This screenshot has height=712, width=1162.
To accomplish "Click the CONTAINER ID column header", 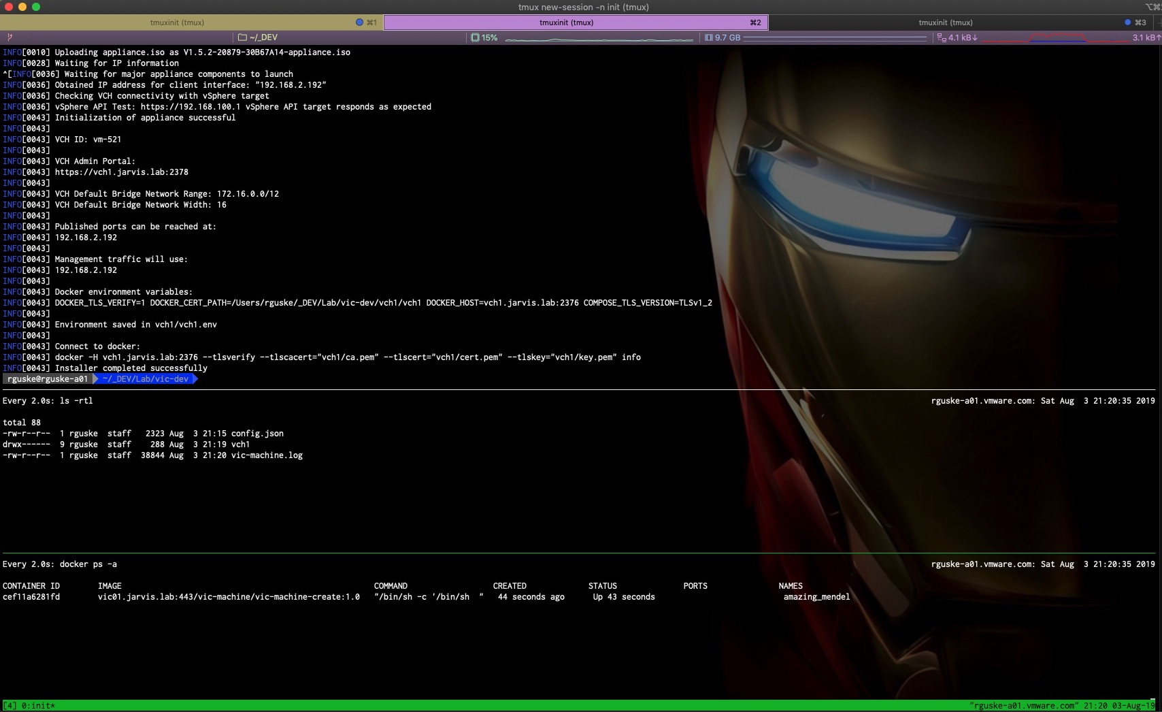I will point(31,586).
